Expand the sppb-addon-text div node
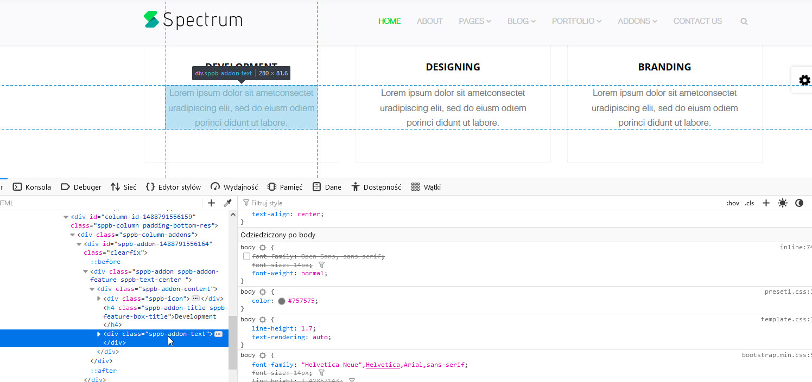 click(99, 334)
